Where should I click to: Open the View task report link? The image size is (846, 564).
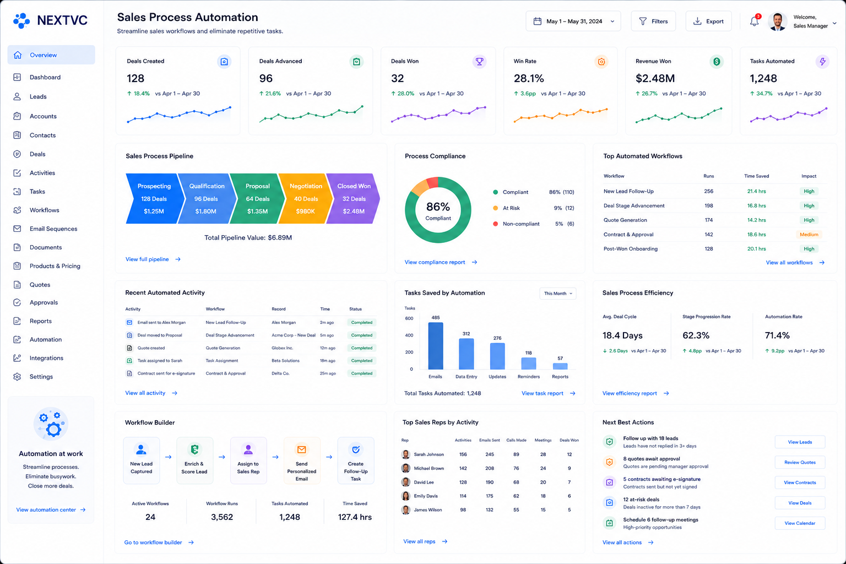tap(548, 394)
